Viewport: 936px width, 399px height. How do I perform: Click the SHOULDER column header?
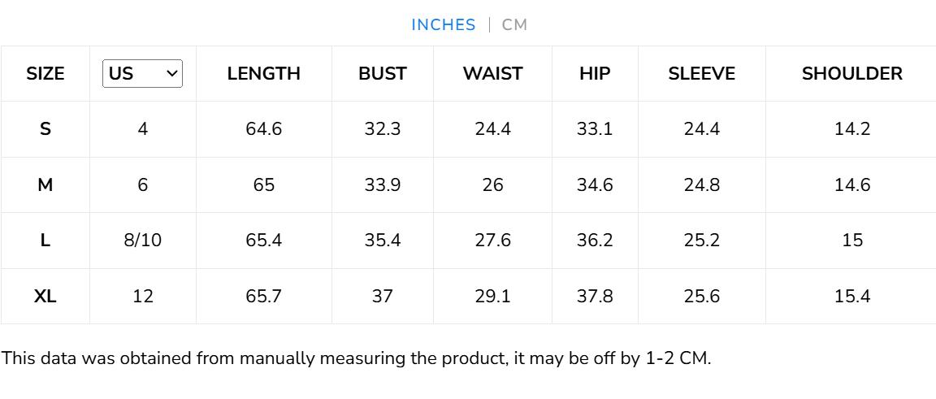pos(852,73)
